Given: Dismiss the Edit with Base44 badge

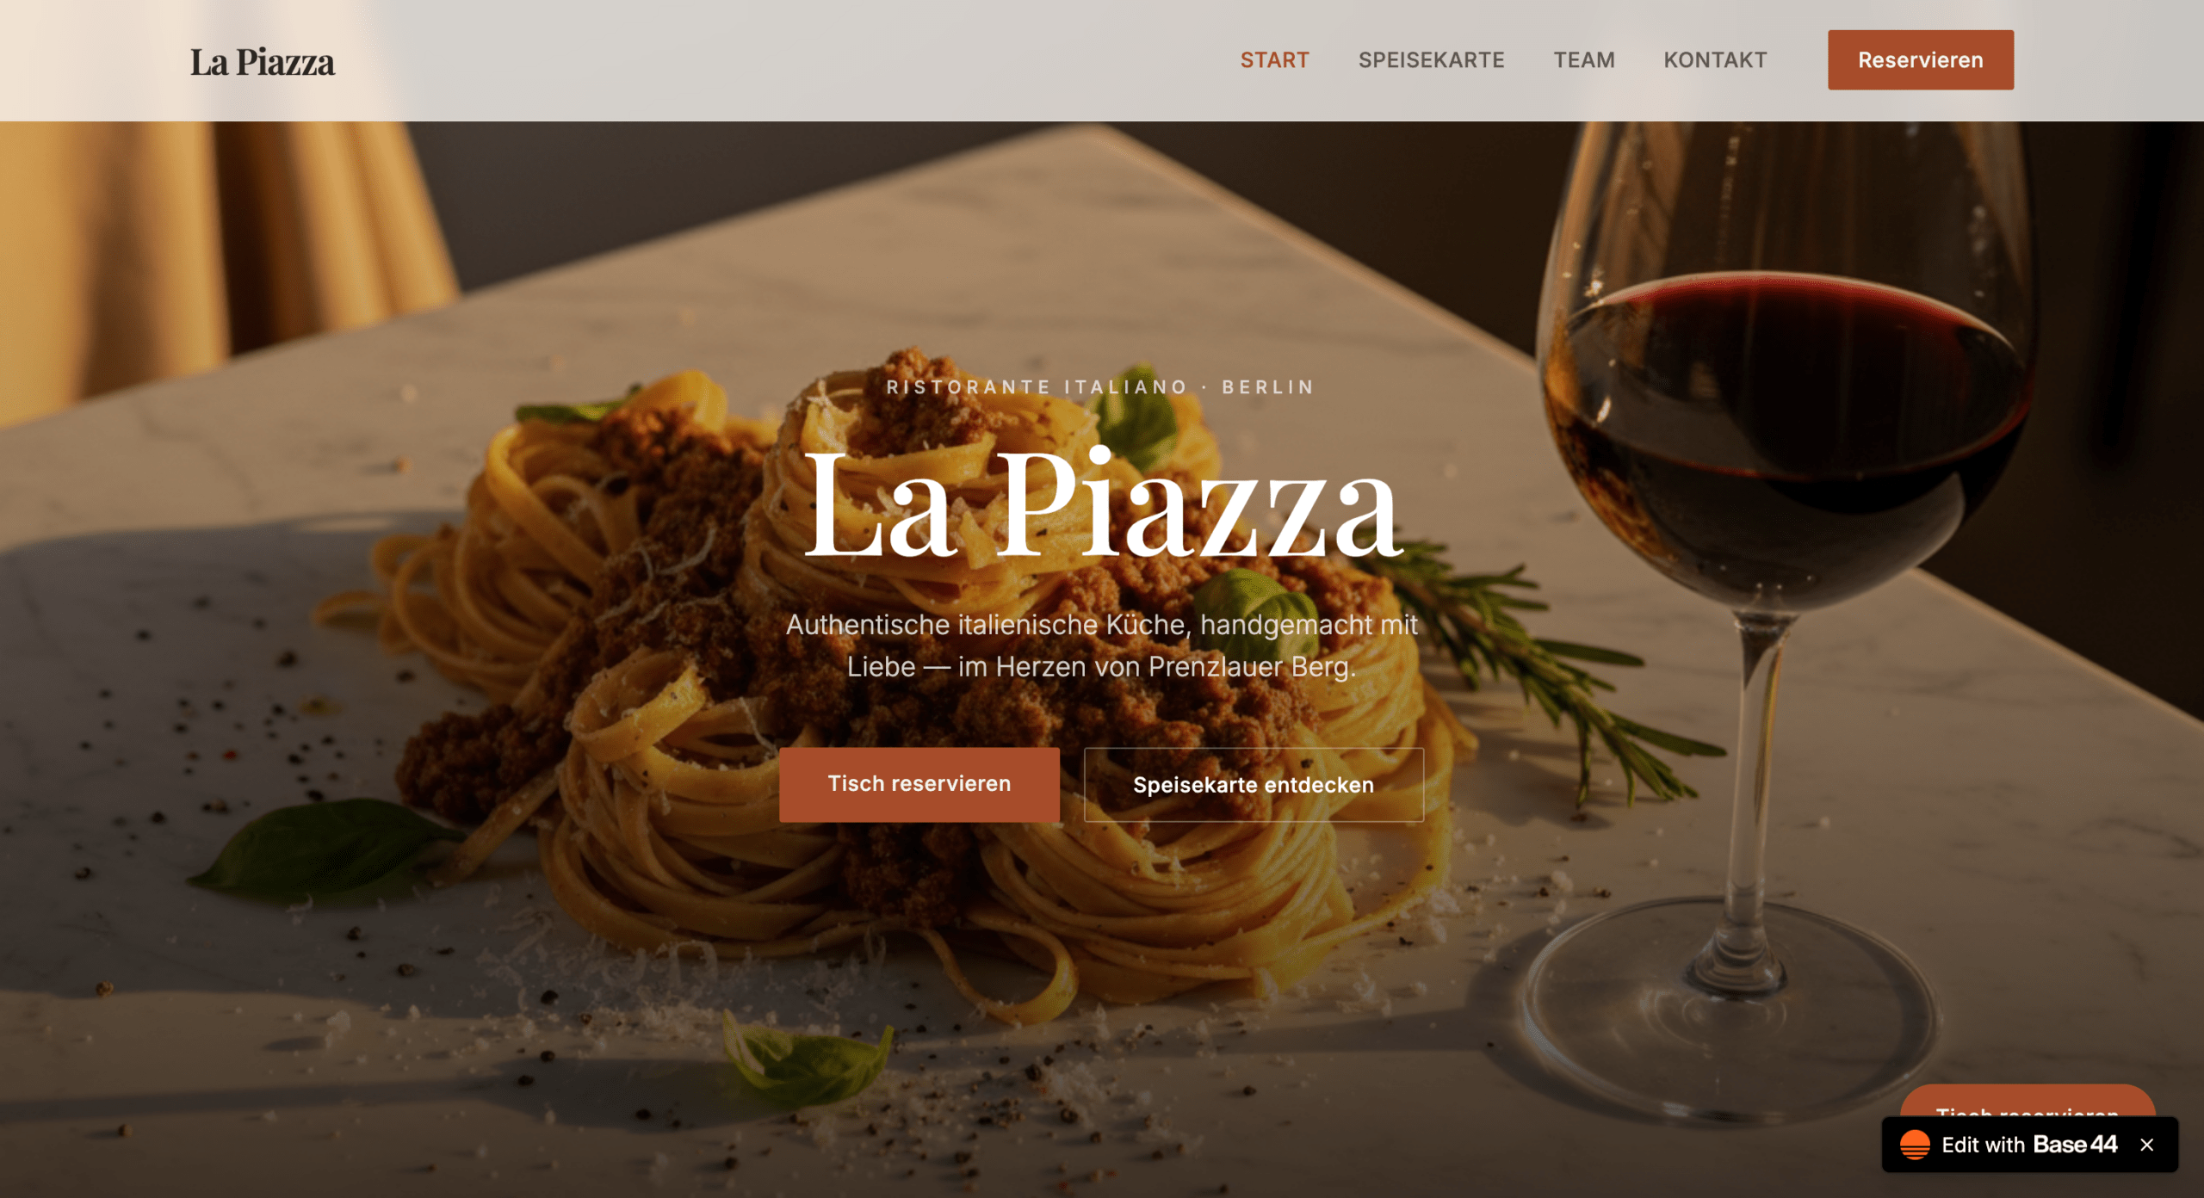Looking at the screenshot, I should pos(2147,1145).
